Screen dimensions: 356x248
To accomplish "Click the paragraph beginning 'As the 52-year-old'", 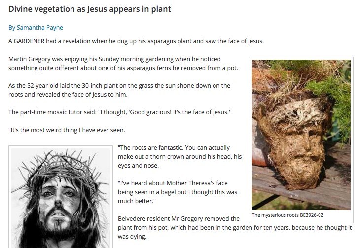I will (119, 90).
